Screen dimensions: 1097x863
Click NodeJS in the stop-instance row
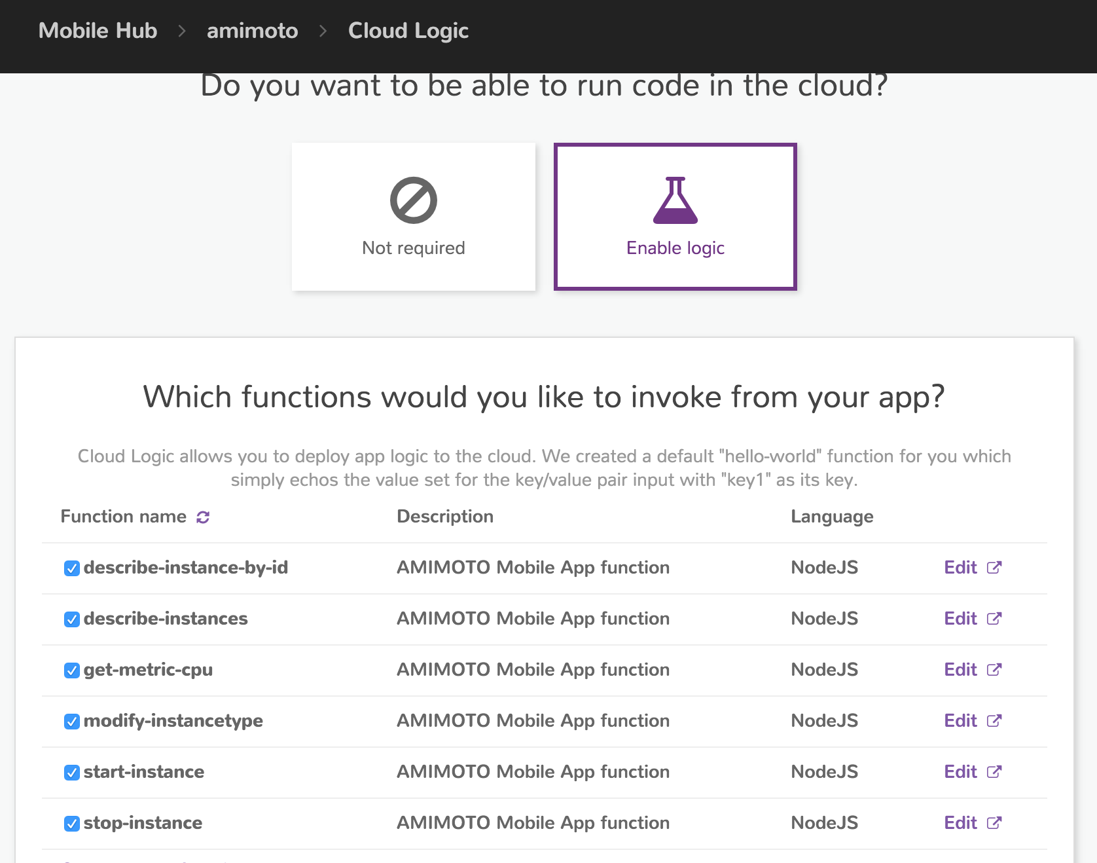[824, 823]
